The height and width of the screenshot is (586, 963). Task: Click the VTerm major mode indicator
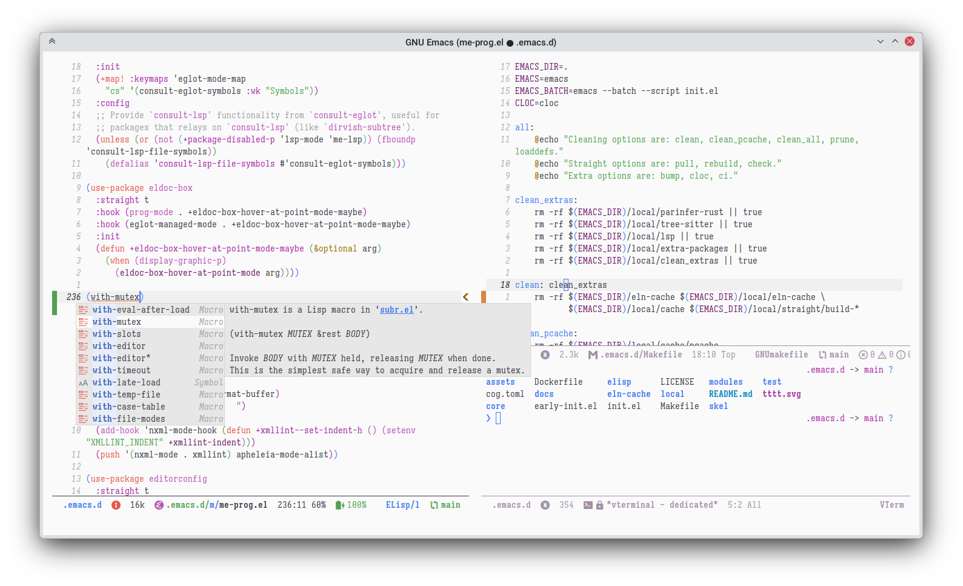coord(891,505)
